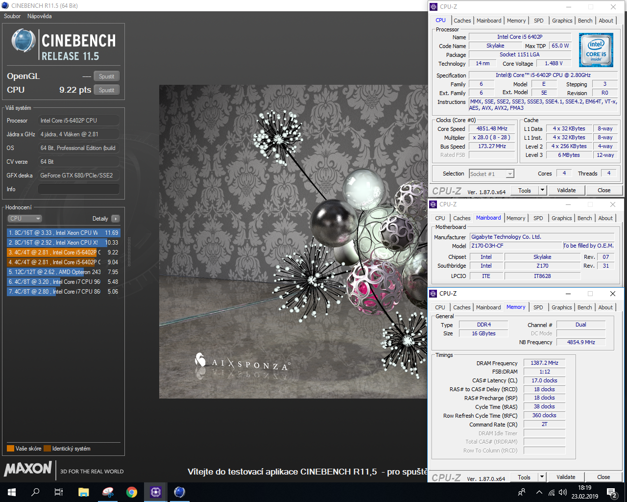Click the taskbar clock showing 18:19
The height and width of the screenshot is (502, 627).
[584, 492]
